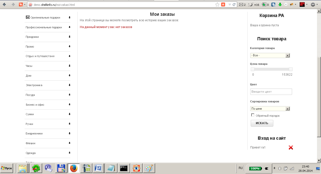
Task: Open the Оригинальные подарки category link
Action: pyautogui.click(x=45, y=18)
